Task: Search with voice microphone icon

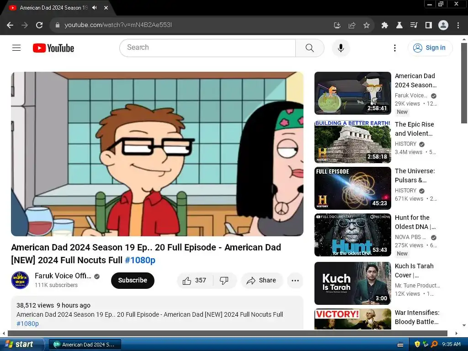Action: pos(341,48)
